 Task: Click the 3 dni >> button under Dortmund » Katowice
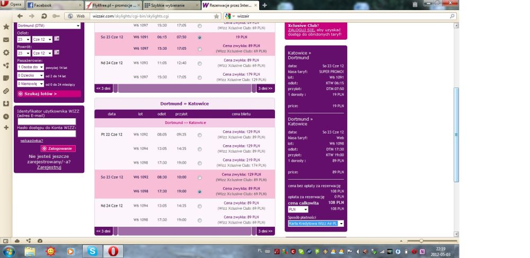click(266, 232)
